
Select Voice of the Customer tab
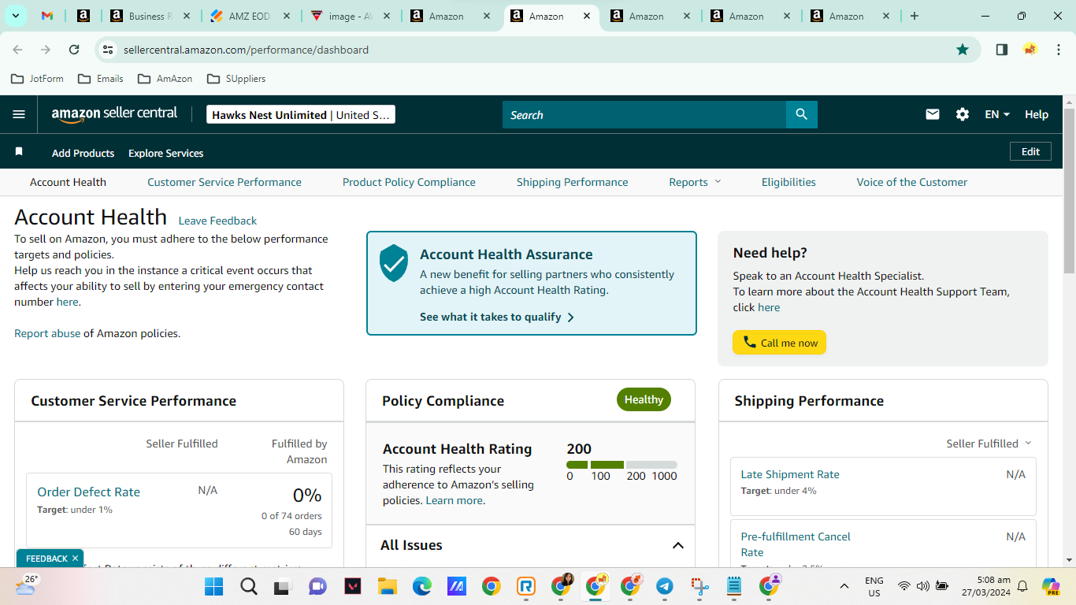coord(912,182)
